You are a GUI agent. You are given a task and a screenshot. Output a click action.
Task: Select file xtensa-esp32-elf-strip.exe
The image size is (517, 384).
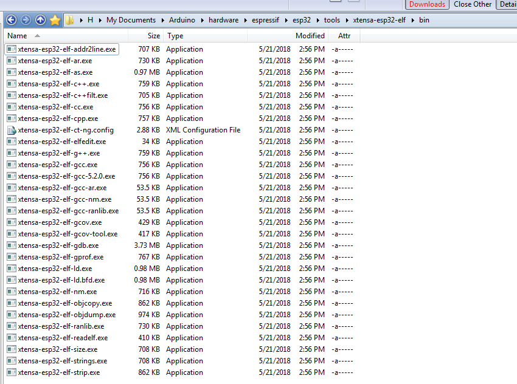click(59, 372)
